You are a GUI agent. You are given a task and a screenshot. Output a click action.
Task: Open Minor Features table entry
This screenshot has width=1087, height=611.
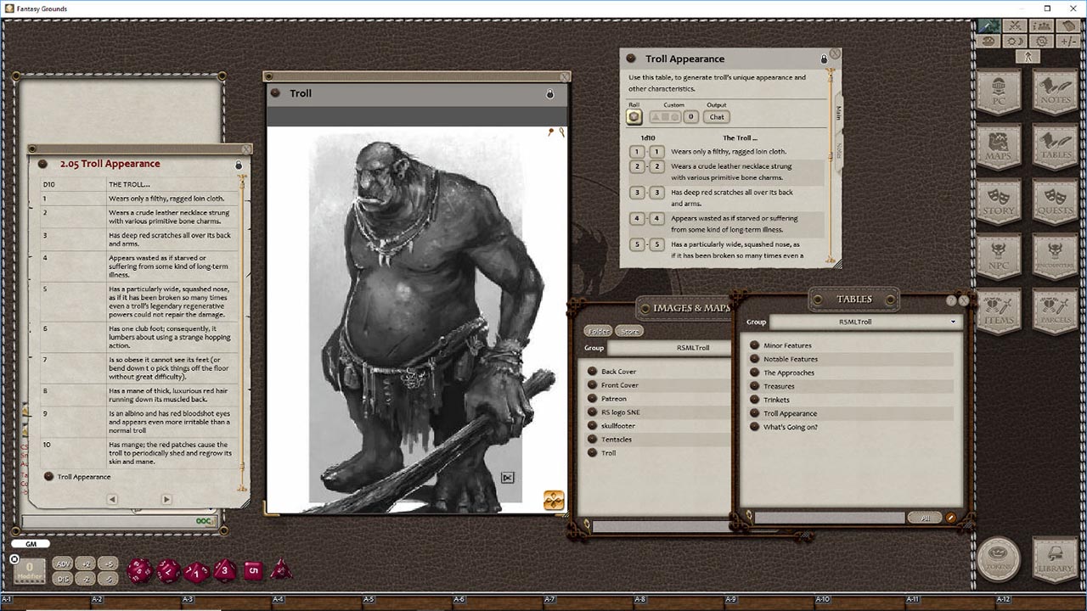(787, 345)
